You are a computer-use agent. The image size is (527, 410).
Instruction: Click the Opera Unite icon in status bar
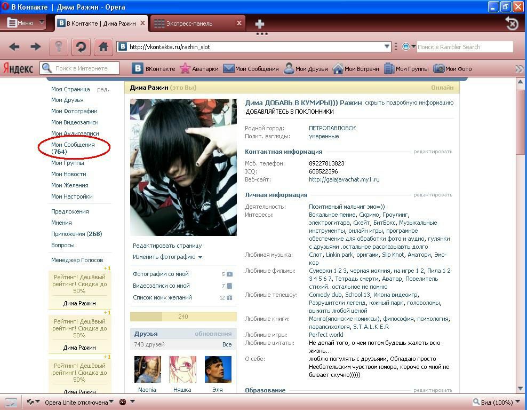(x=123, y=402)
